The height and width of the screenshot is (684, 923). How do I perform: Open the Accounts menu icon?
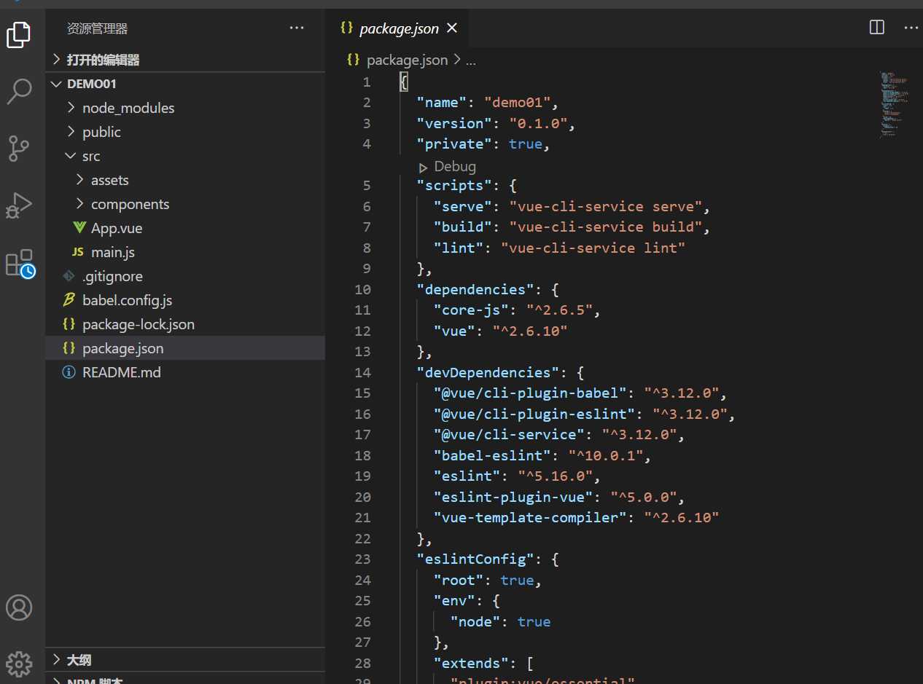point(19,608)
